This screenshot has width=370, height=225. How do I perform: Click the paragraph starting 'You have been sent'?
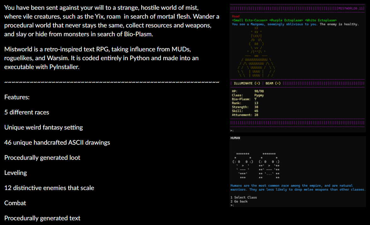112,21
